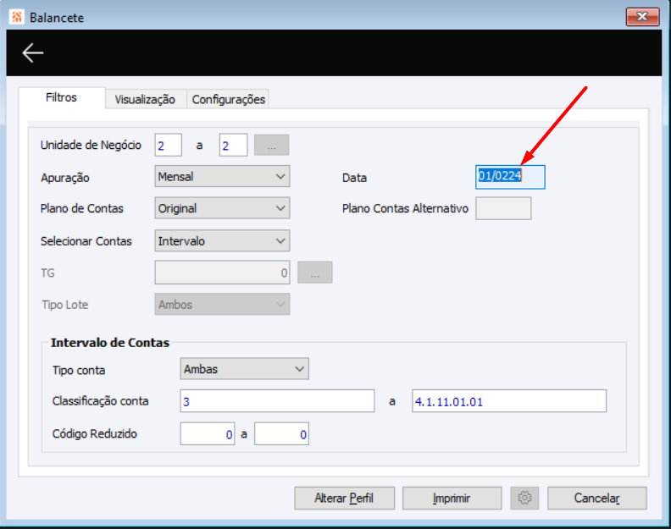The image size is (671, 529).
Task: Click the Imprimir button
Action: tap(452, 499)
